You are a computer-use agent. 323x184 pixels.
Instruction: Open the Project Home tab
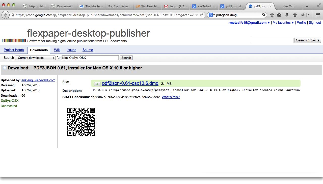pos(14,50)
